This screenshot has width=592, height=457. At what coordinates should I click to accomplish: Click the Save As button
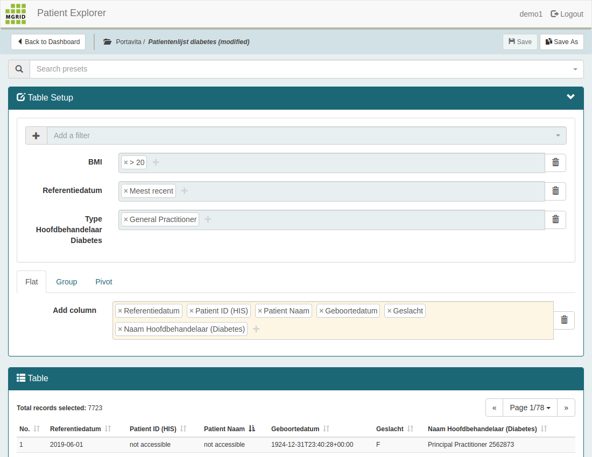click(562, 42)
